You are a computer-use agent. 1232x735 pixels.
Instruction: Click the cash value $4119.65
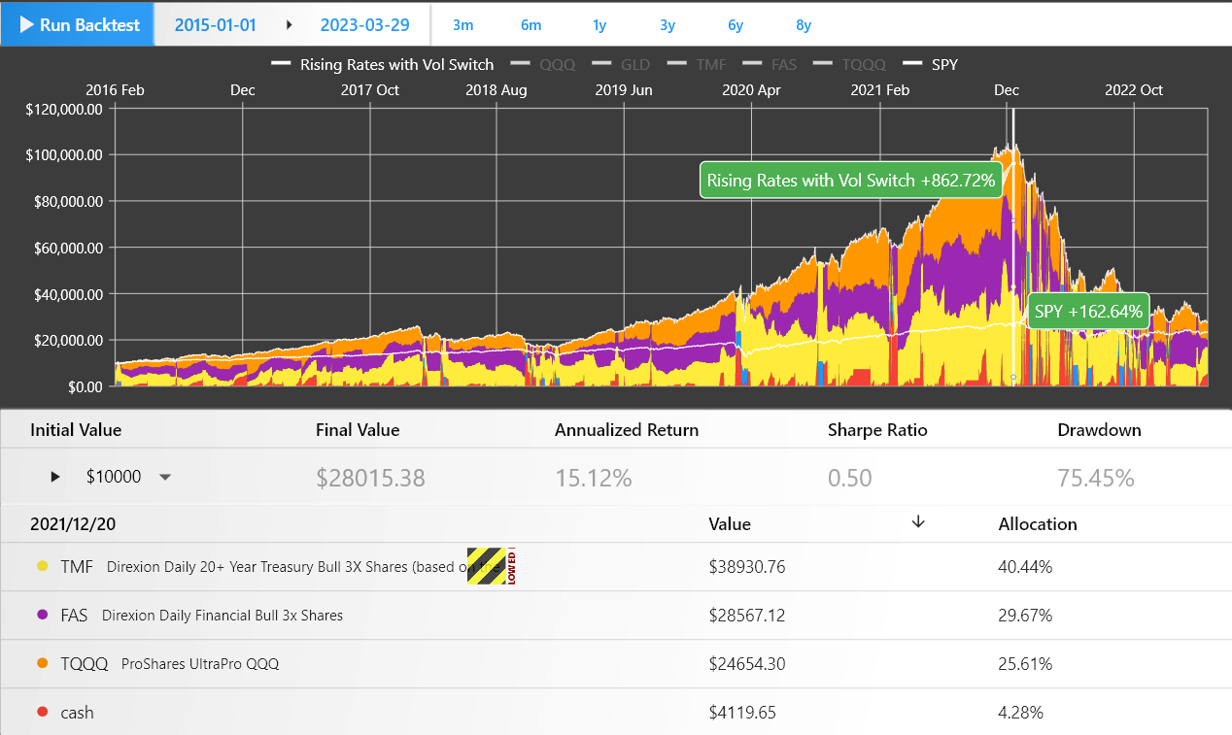coord(742,713)
